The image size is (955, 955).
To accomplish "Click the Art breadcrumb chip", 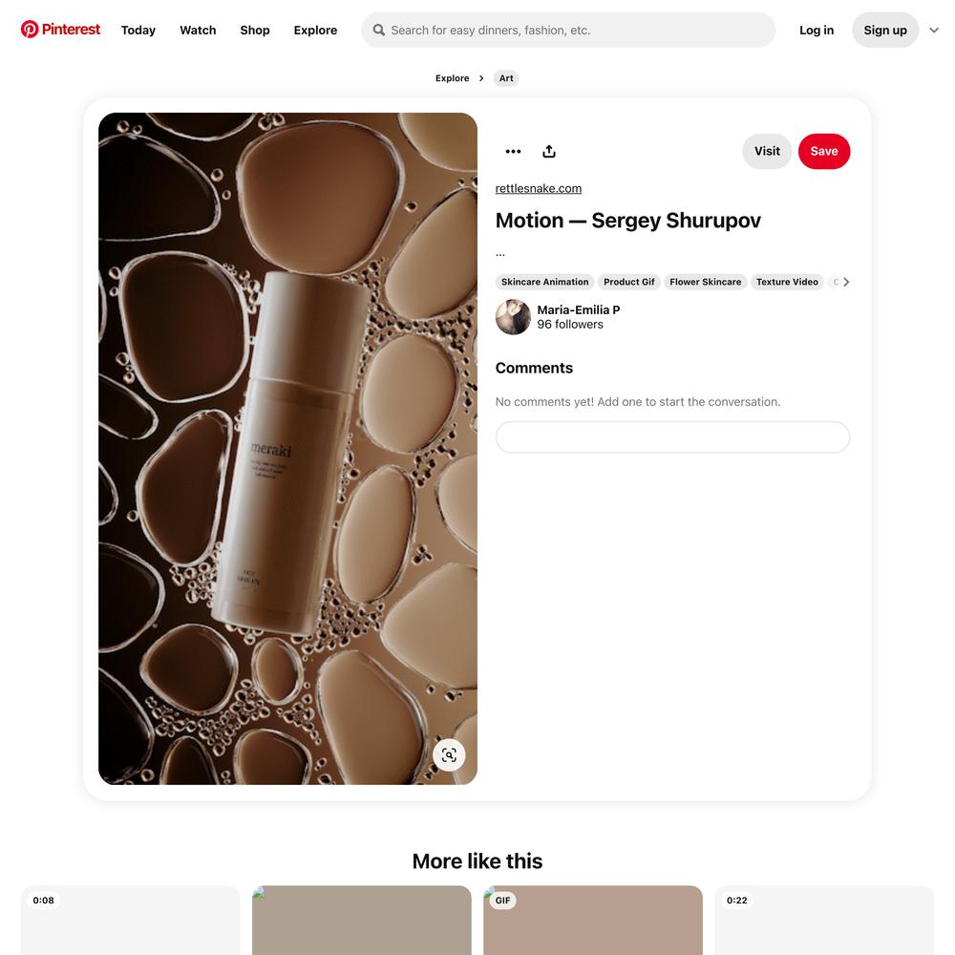I will click(x=506, y=78).
